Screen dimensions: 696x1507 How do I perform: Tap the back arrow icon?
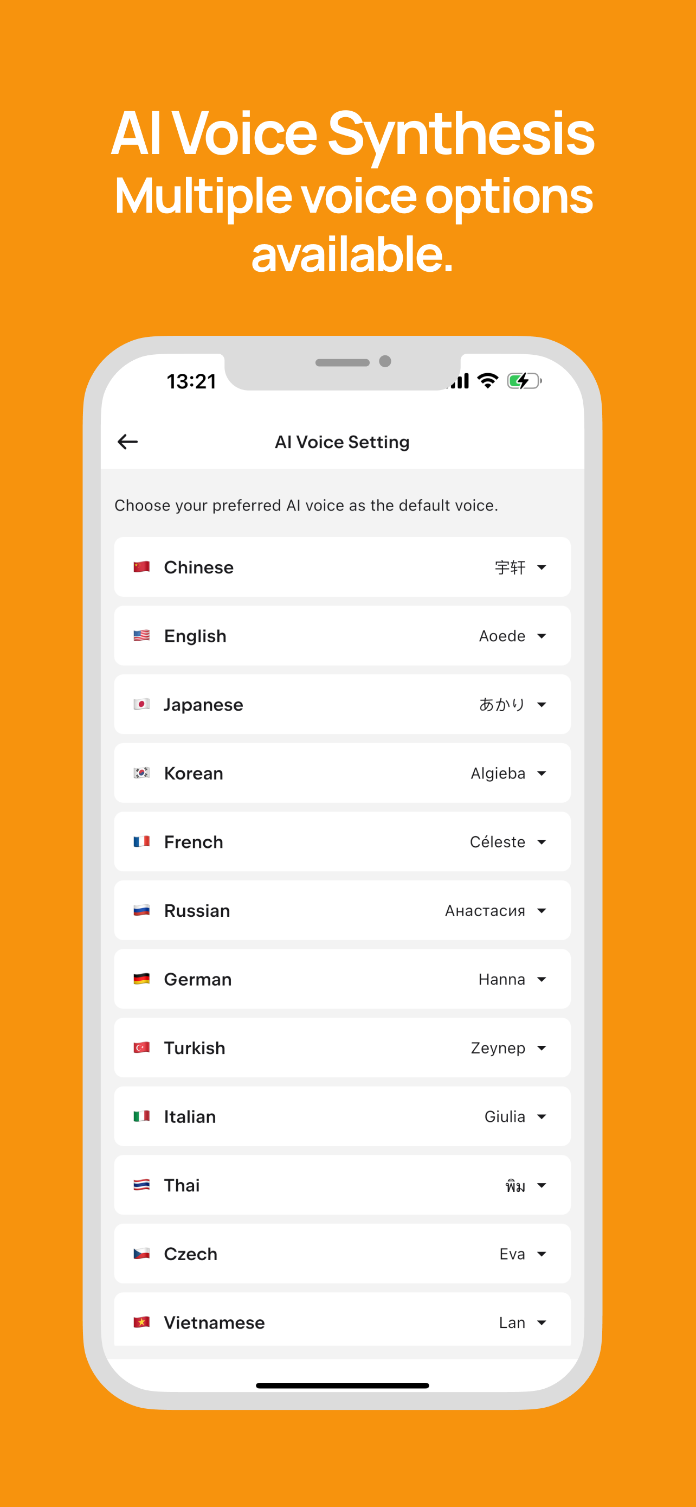tap(127, 442)
